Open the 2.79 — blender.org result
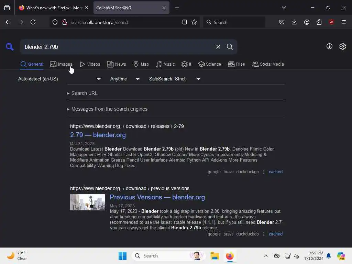This screenshot has height=264, width=352. (x=98, y=135)
